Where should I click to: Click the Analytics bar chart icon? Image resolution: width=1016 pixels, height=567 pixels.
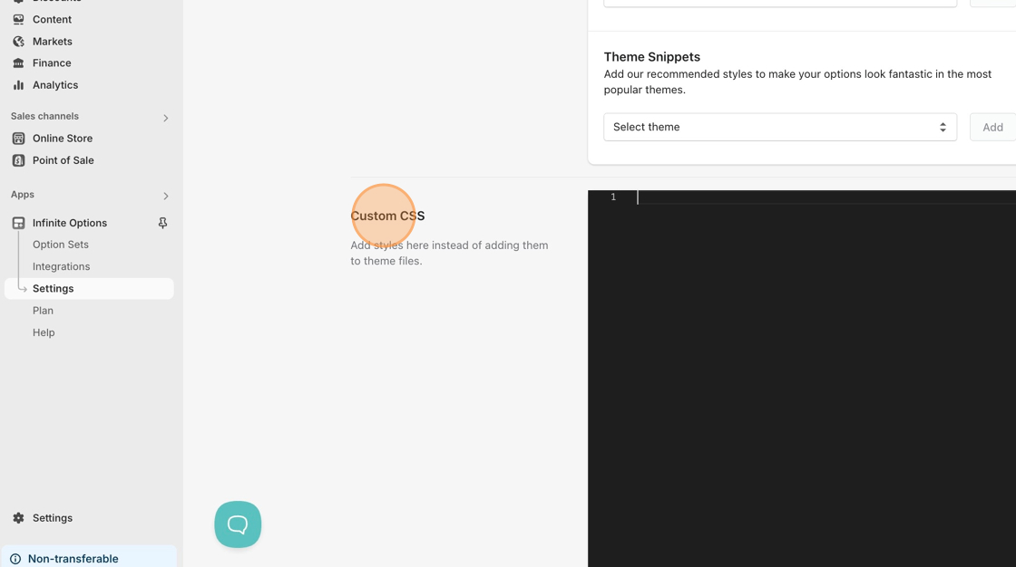[x=18, y=85]
